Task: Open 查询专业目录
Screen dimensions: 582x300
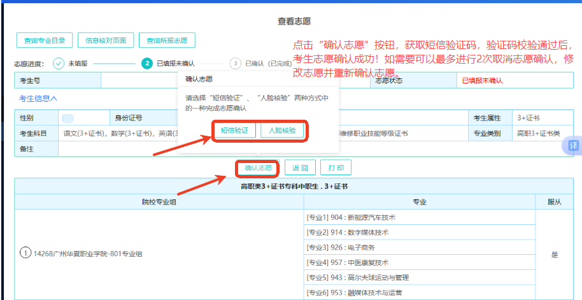Action: click(45, 40)
